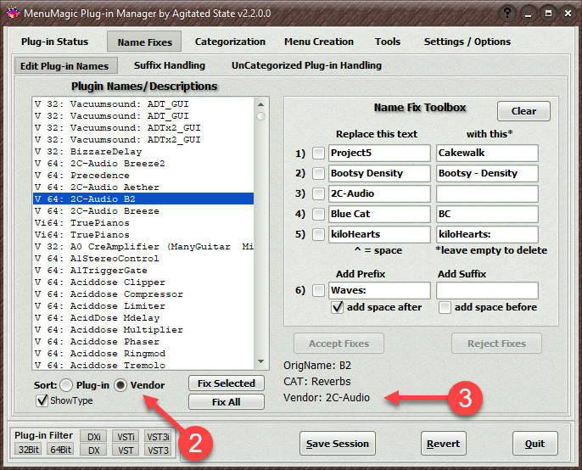Click the Accept Fixes button
This screenshot has width=582, height=470.
(339, 344)
